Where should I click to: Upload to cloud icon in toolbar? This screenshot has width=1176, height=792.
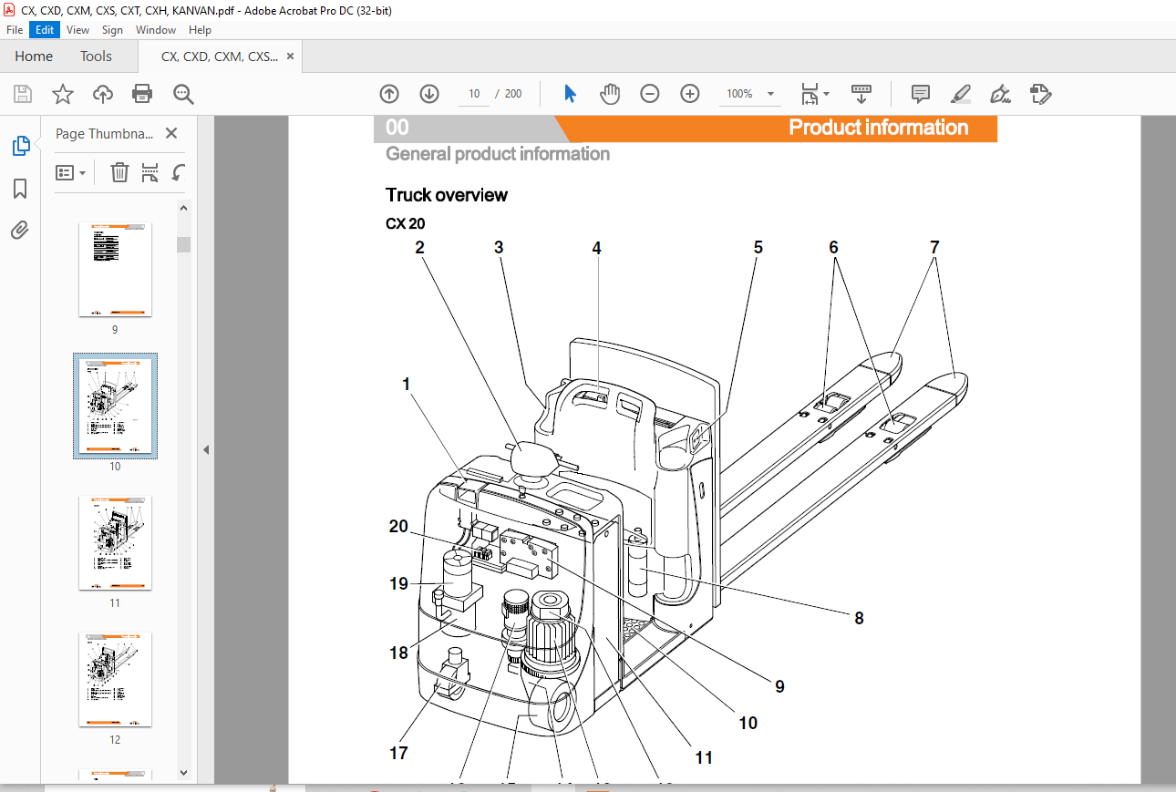(x=103, y=94)
